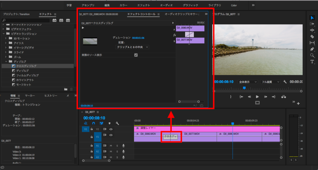Open the オーディオクリップミキサー tab
This screenshot has height=170, width=318.
tap(181, 14)
